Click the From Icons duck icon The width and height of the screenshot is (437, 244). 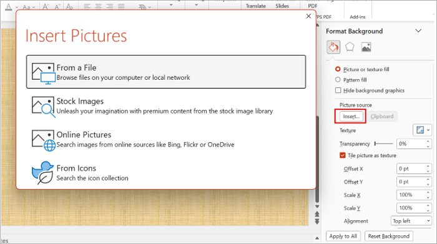tap(42, 173)
